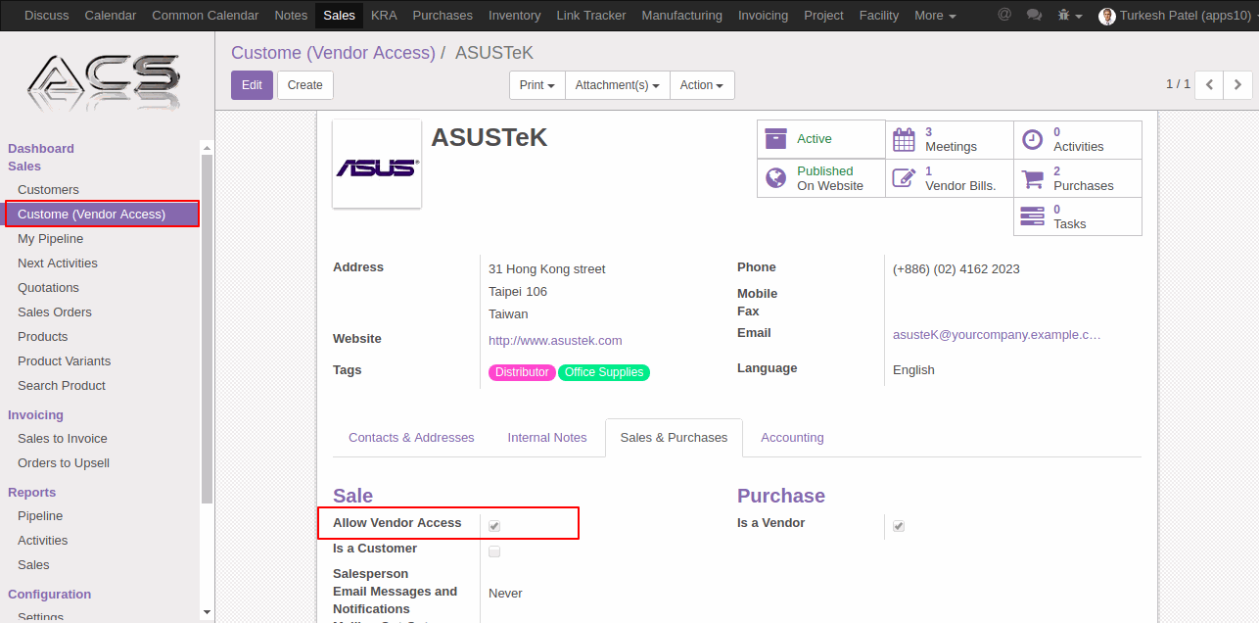Open the Notes menu

coord(291,16)
